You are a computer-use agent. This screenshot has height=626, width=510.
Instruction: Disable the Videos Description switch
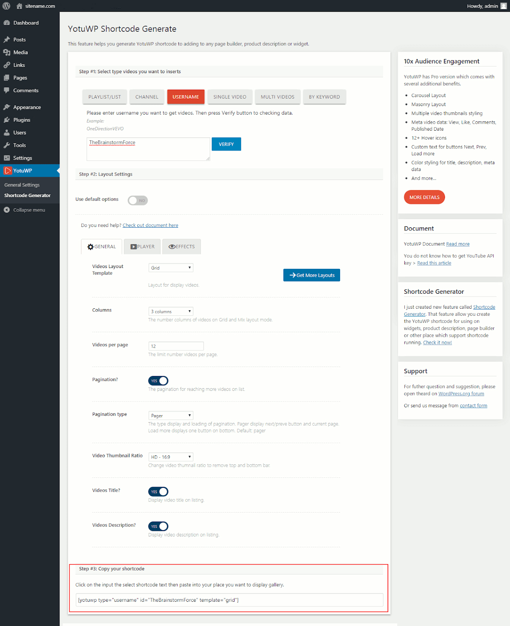tap(158, 526)
